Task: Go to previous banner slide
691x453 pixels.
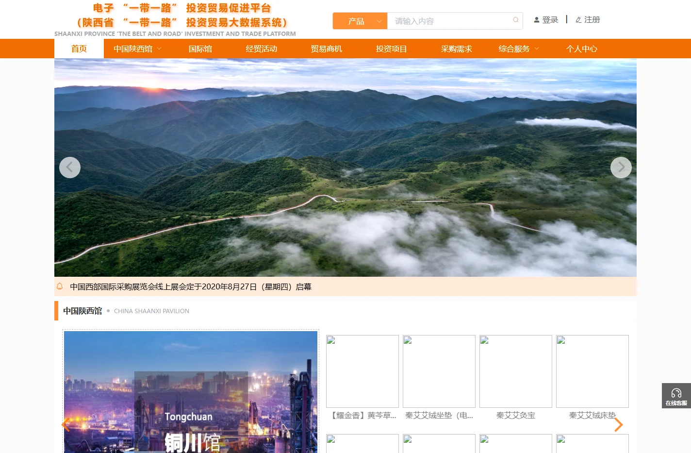Action: point(70,168)
